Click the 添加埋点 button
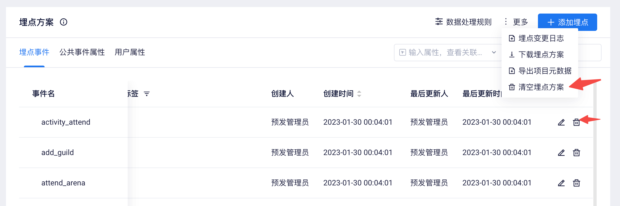Viewport: 620px width, 206px height. coord(568,22)
